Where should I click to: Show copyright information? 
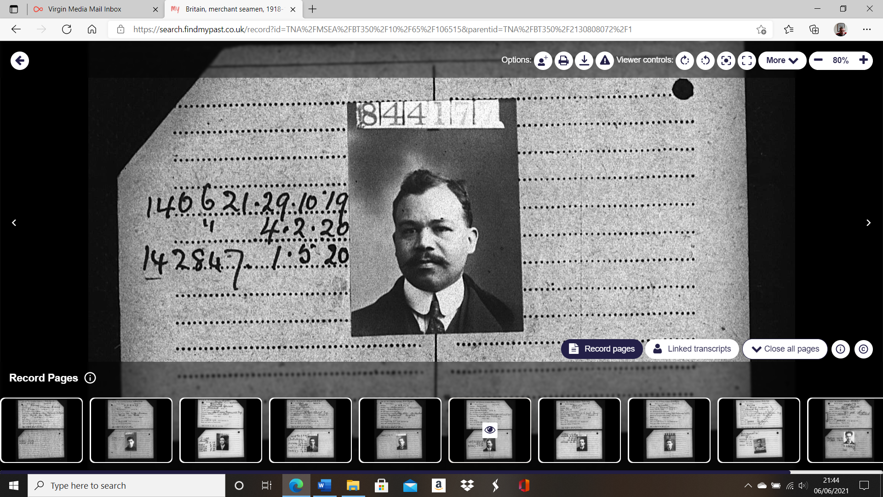pyautogui.click(x=863, y=349)
